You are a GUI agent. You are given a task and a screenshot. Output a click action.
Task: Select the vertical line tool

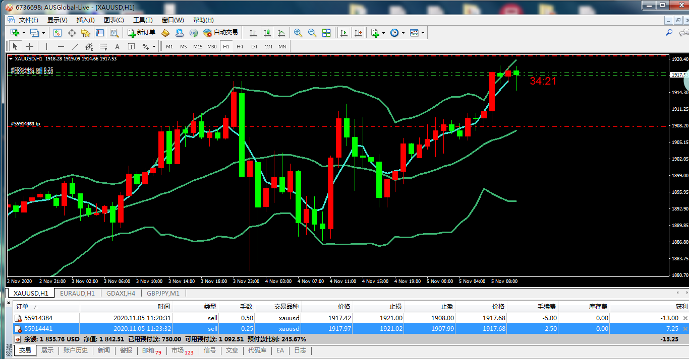coord(46,46)
